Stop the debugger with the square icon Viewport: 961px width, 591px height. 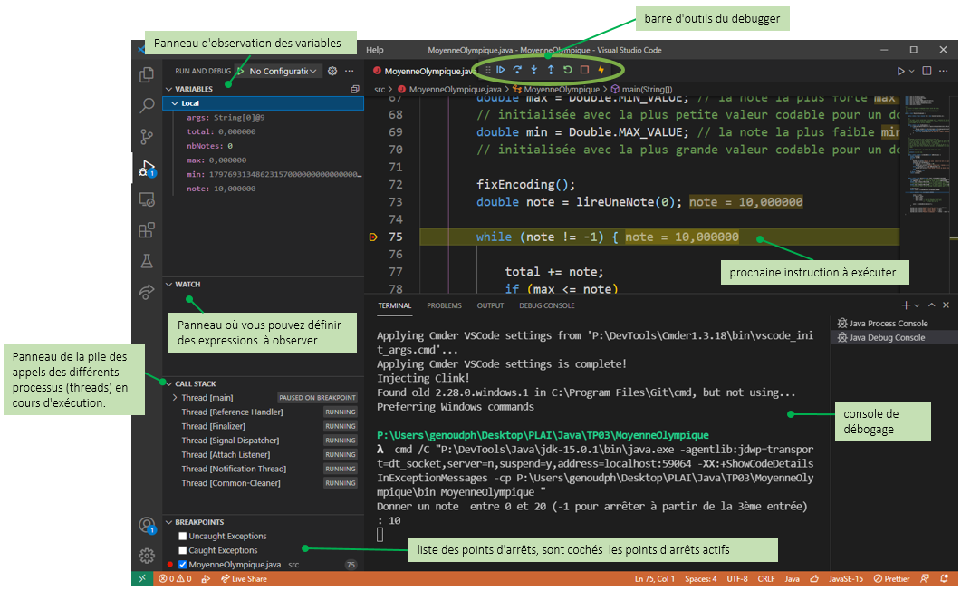tap(584, 70)
